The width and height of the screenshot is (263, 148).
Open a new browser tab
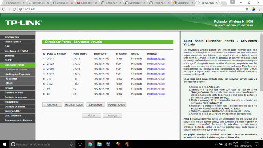pyautogui.click(x=224, y=3)
